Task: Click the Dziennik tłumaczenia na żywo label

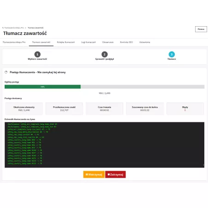Action: pos(20,119)
